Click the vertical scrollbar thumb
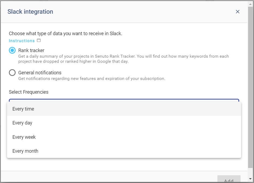The image size is (254, 183). click(250, 87)
